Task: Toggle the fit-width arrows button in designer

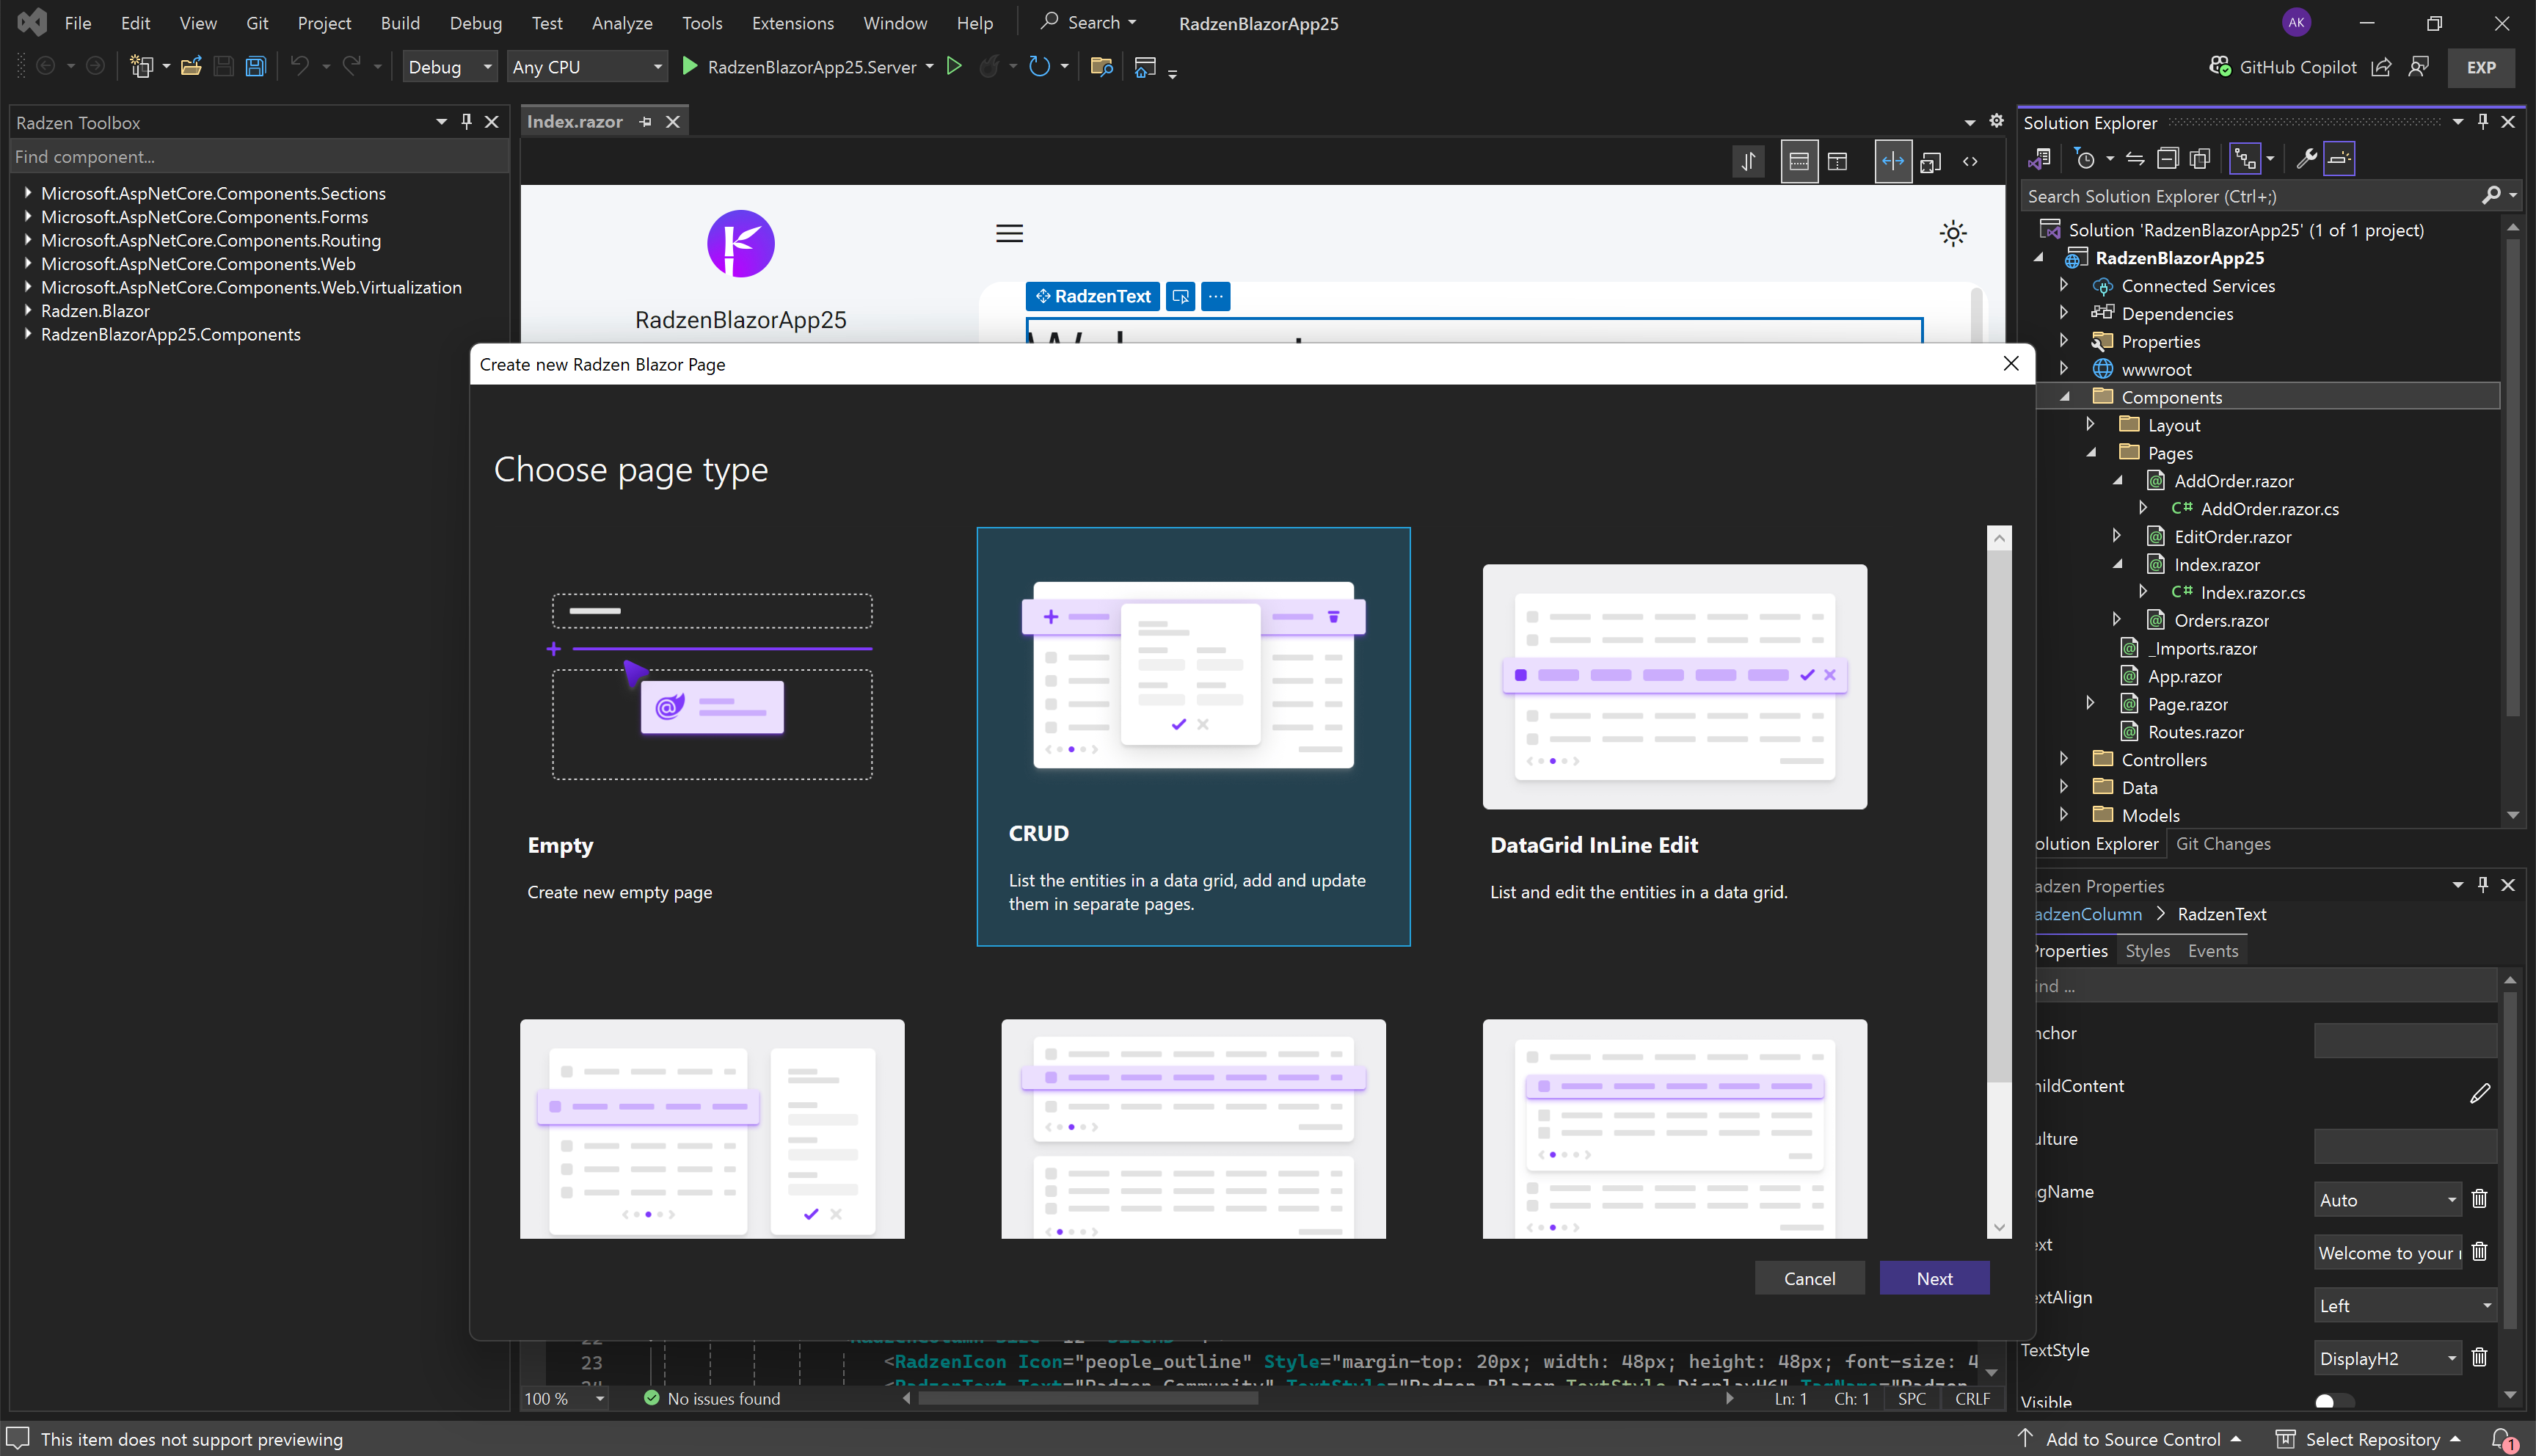Action: (x=1892, y=161)
